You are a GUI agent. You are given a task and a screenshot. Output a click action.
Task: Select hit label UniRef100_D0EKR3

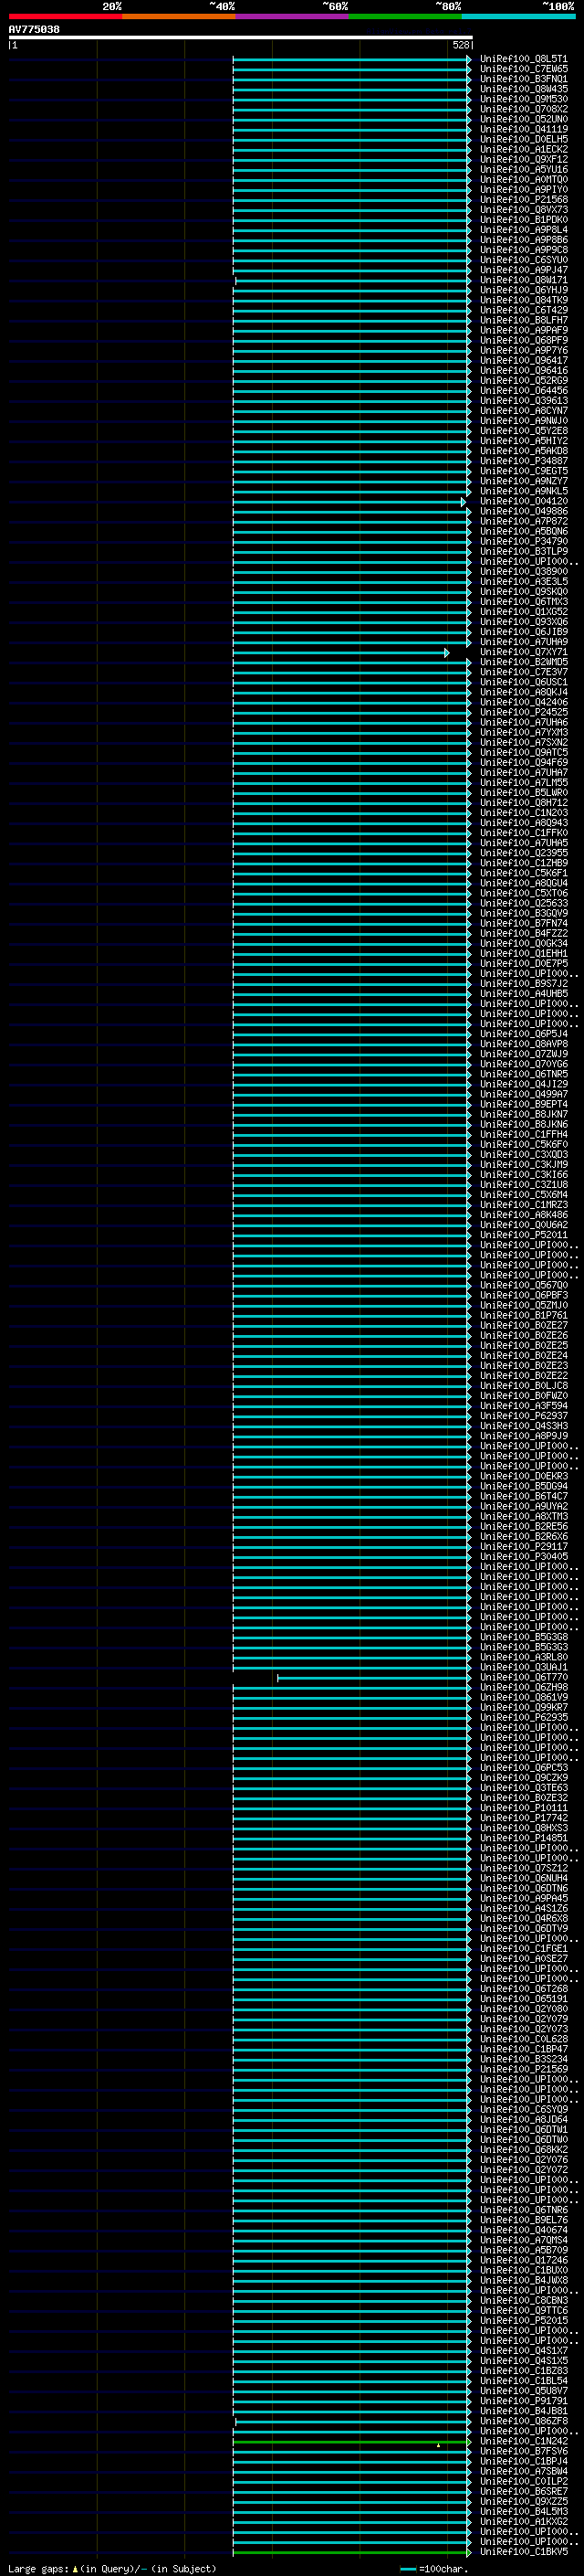point(523,1476)
